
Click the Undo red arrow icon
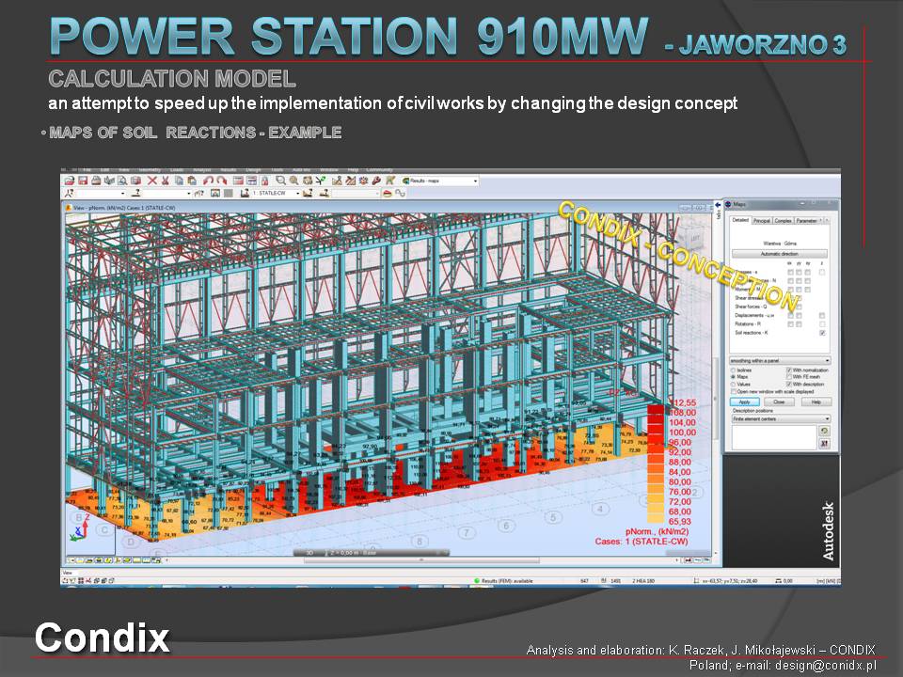[x=209, y=181]
